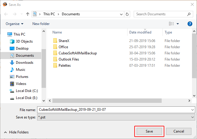Image resolution: width=197 pixels, height=139 pixels.
Task: Click the search magnifier icon
Action: [189, 14]
